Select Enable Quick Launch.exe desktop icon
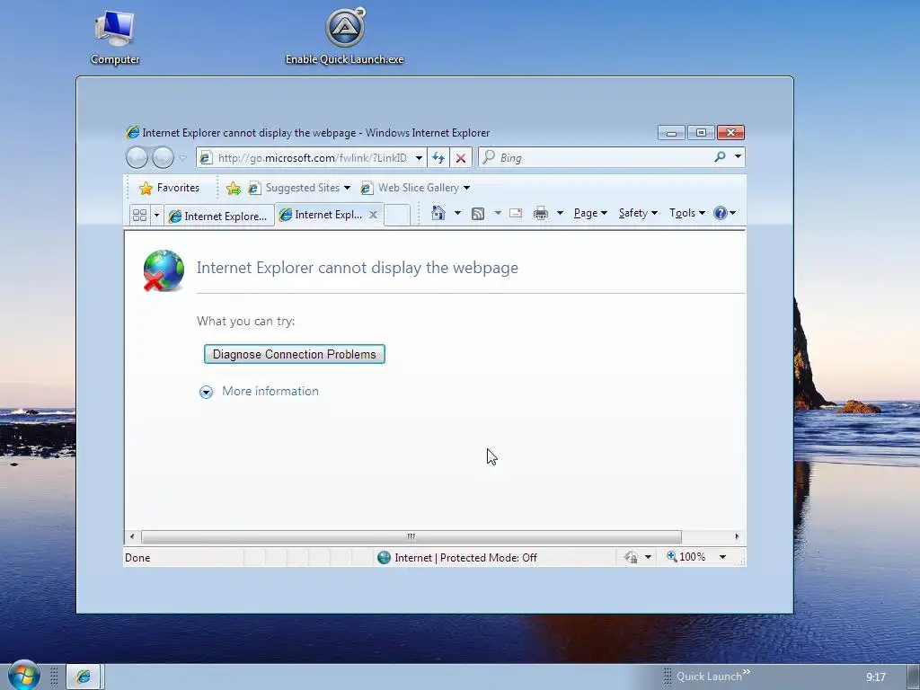 (345, 36)
